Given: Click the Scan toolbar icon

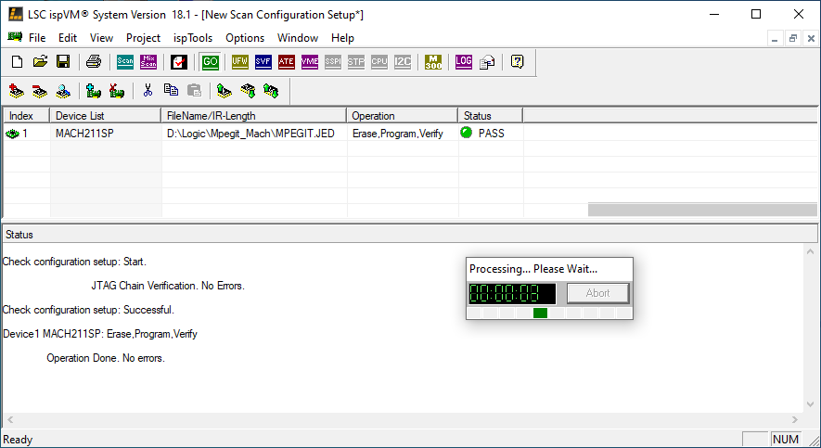Looking at the screenshot, I should (x=125, y=62).
